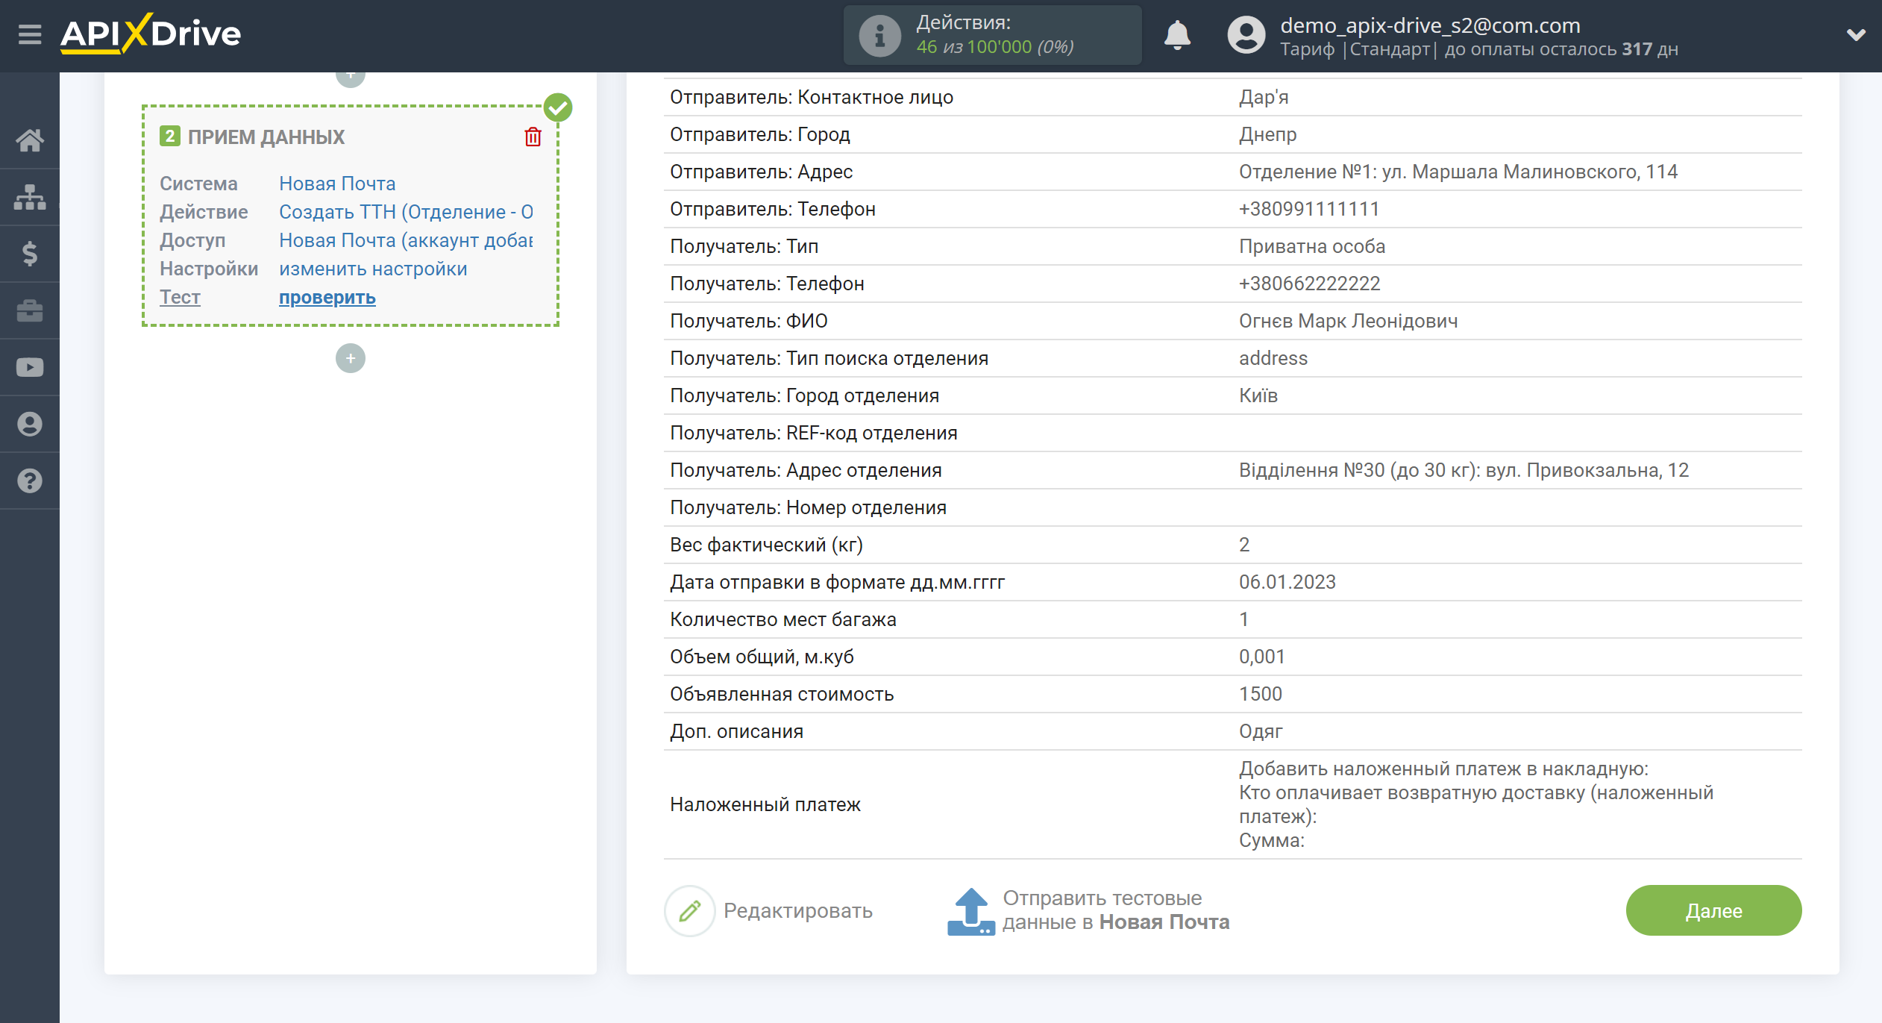Click Вес фактический (кг) label
This screenshot has width=1882, height=1023.
pos(766,545)
